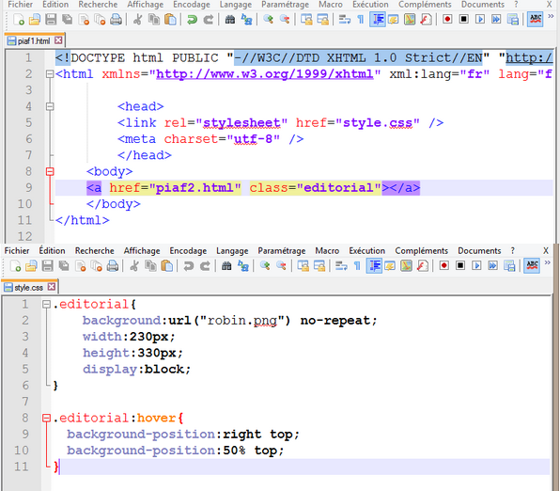The width and height of the screenshot is (560, 491).
Task: Expand toolbar overflow chevron in piaf1.html window
Action: coord(551,16)
